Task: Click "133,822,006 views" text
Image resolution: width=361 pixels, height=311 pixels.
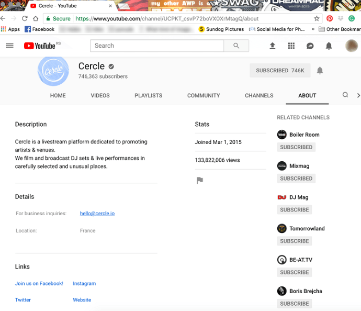Action: click(217, 160)
